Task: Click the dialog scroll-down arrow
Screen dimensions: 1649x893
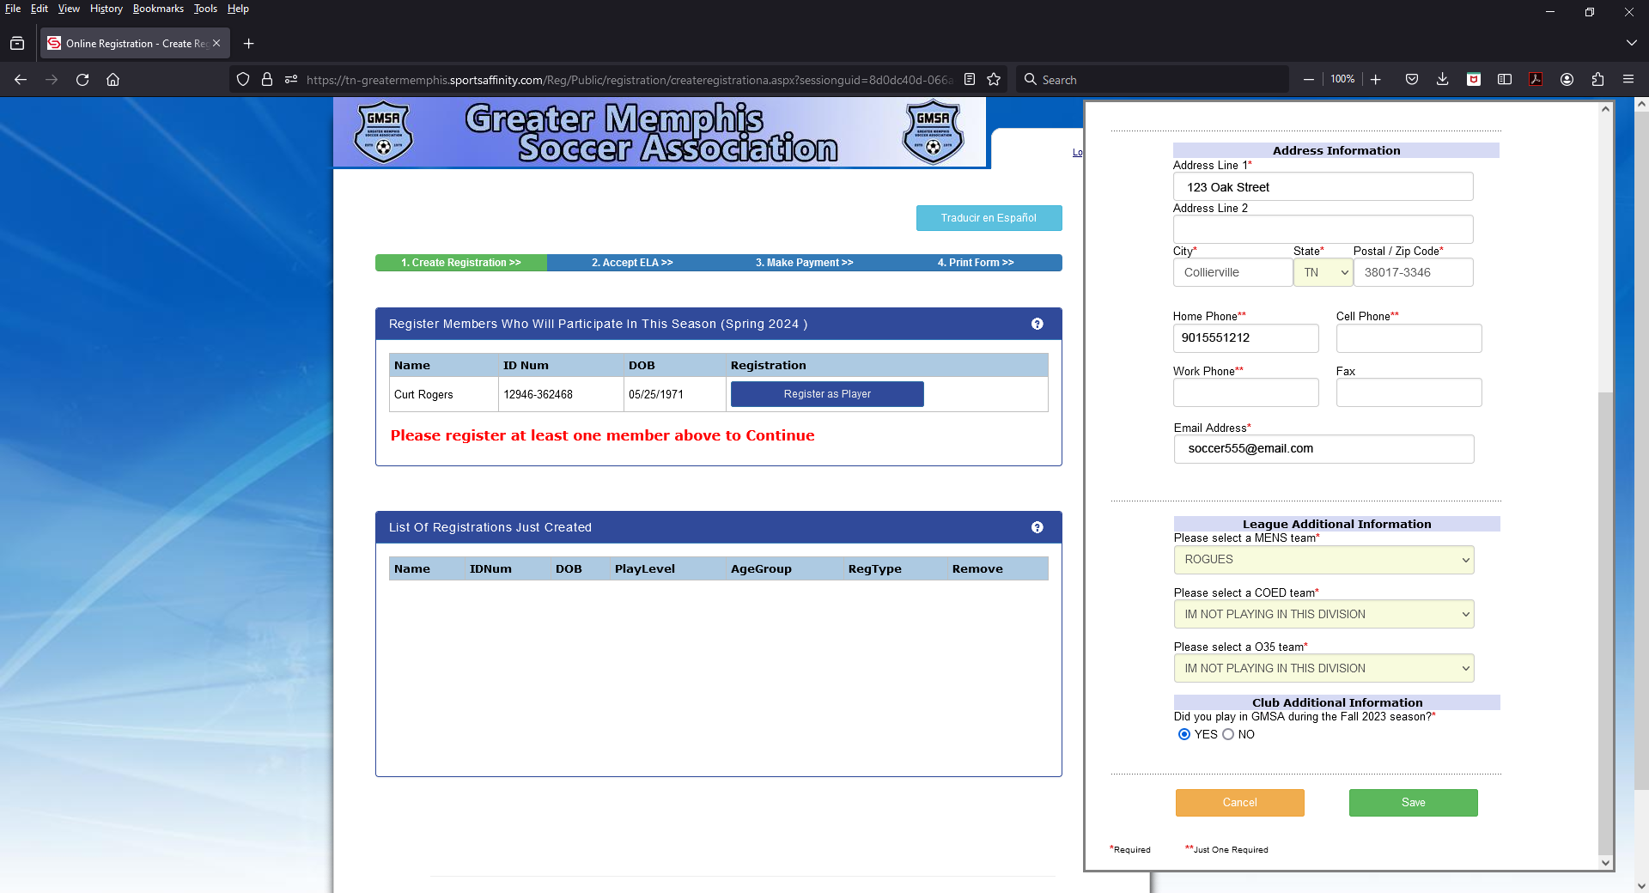Action: (x=1605, y=862)
